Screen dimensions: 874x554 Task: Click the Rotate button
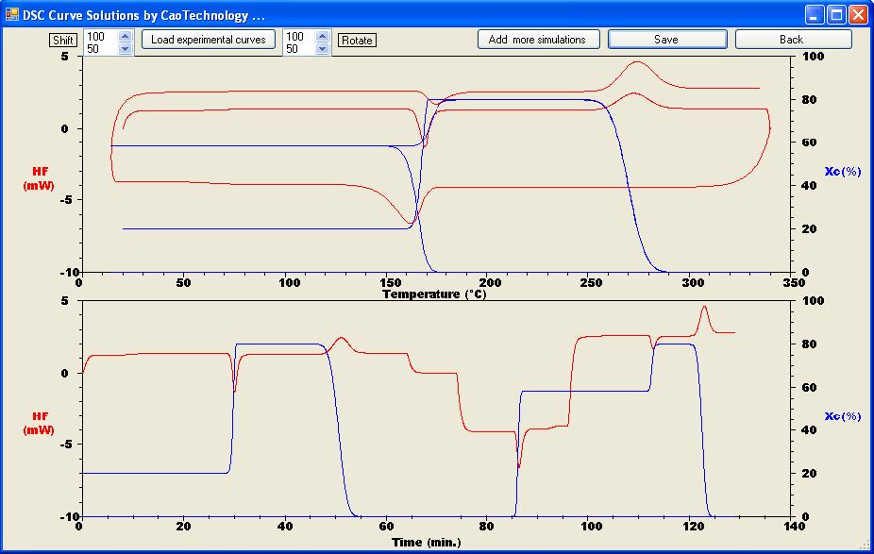(357, 40)
